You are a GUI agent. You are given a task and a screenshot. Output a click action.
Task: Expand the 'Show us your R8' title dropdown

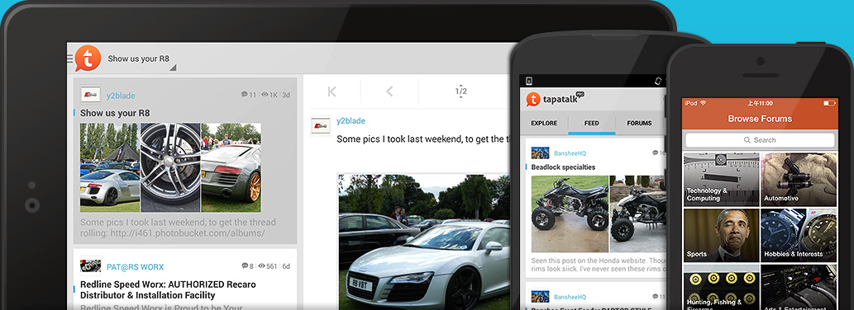click(173, 68)
